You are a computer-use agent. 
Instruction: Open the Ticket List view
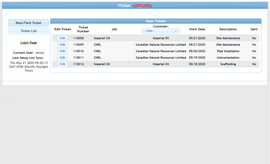(28, 31)
